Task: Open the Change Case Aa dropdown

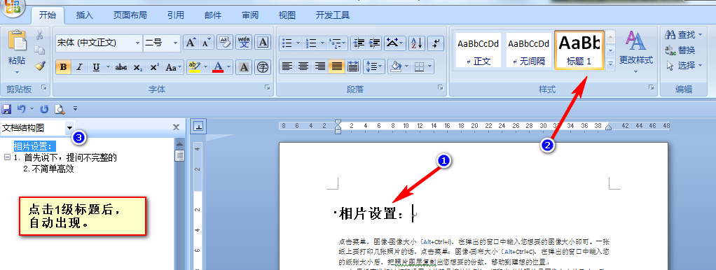Action: coord(174,67)
